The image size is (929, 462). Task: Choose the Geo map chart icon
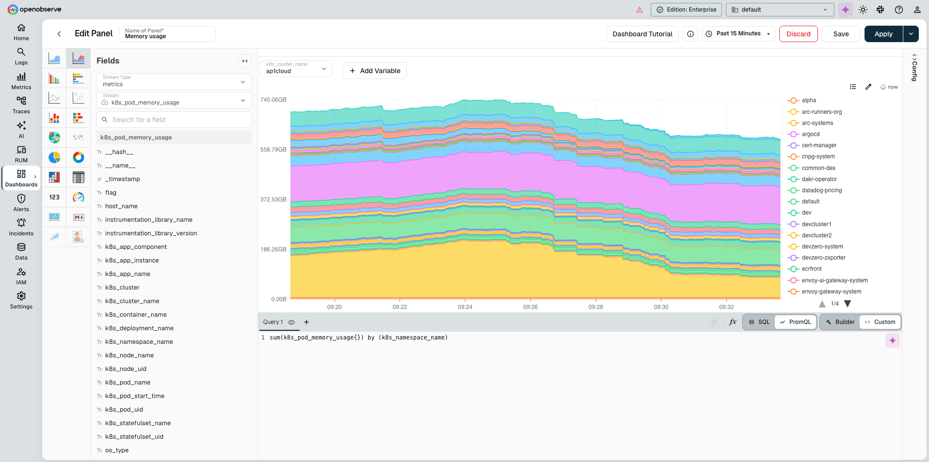54,138
